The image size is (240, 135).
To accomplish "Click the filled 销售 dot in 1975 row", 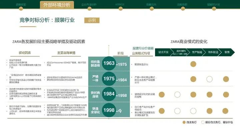I will coord(226,79).
